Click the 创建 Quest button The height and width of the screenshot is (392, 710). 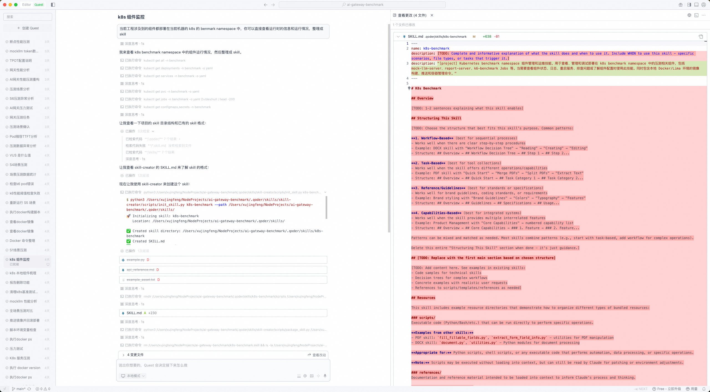tap(28, 28)
